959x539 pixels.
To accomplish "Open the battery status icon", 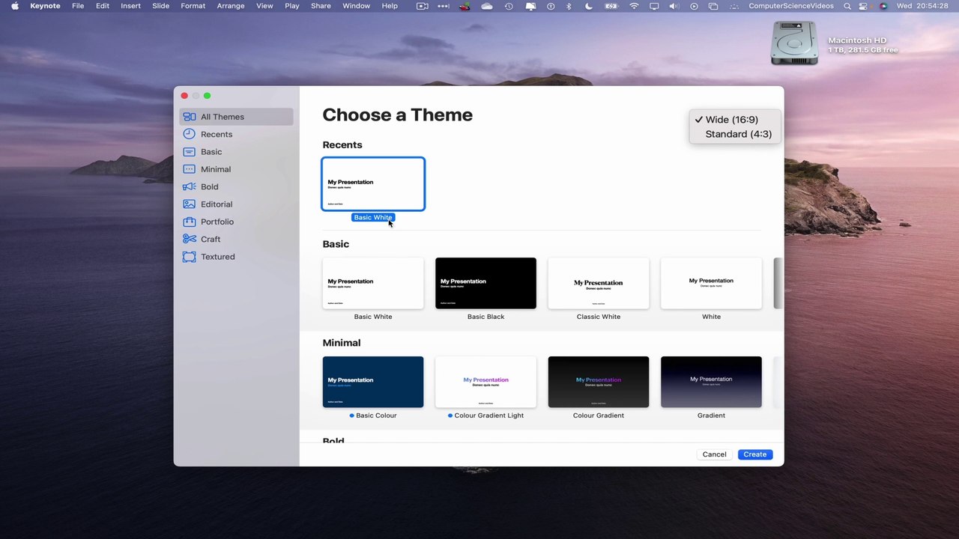I will [x=612, y=6].
